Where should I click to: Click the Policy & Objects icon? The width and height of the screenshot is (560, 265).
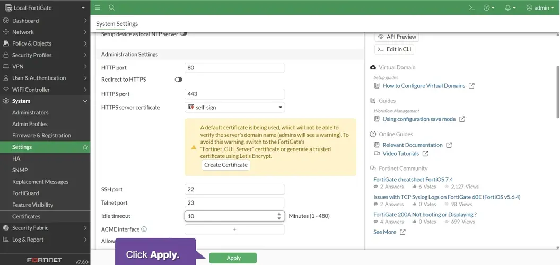[x=6, y=43]
